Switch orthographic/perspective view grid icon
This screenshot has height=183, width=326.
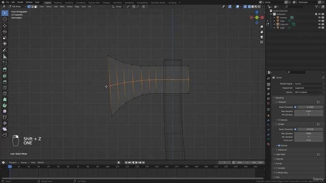pyautogui.click(x=261, y=42)
